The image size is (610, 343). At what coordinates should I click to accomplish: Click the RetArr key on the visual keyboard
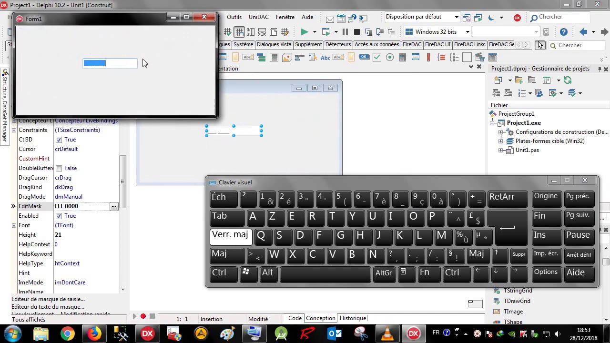click(x=508, y=198)
